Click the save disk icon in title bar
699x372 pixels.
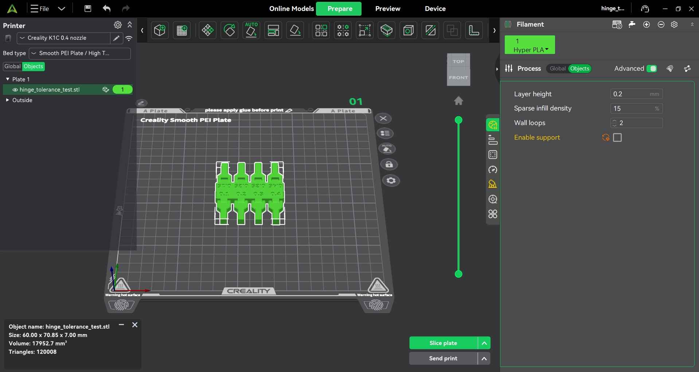(x=88, y=8)
